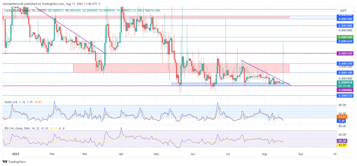Click the 0.0001990 price label

(345, 19)
